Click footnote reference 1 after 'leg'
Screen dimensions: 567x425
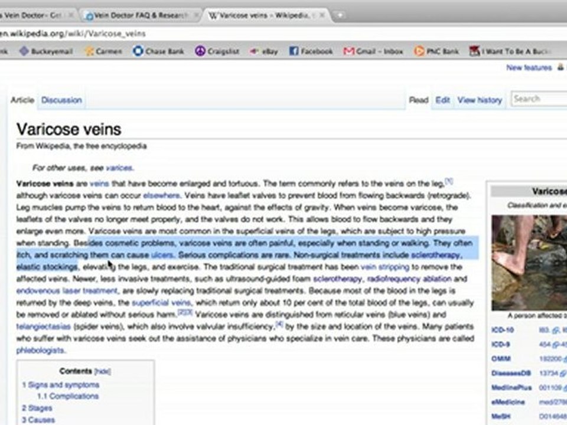pyautogui.click(x=449, y=181)
